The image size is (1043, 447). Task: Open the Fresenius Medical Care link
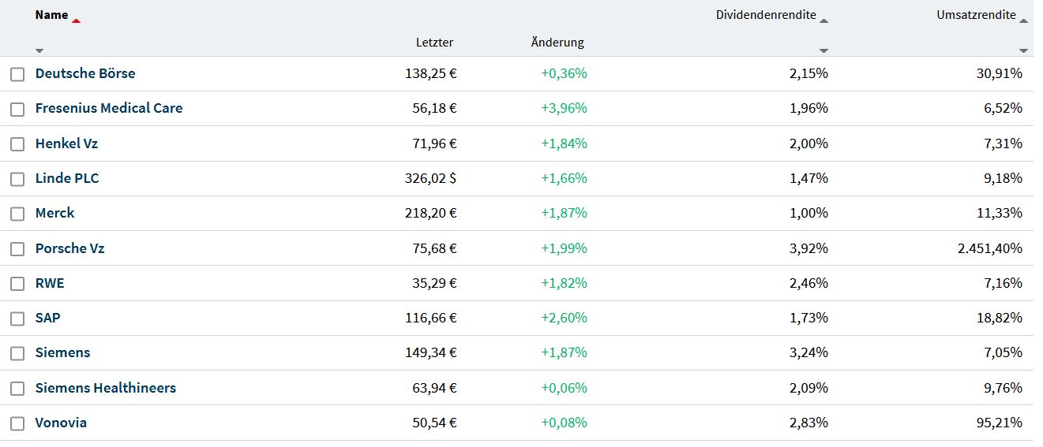point(109,108)
